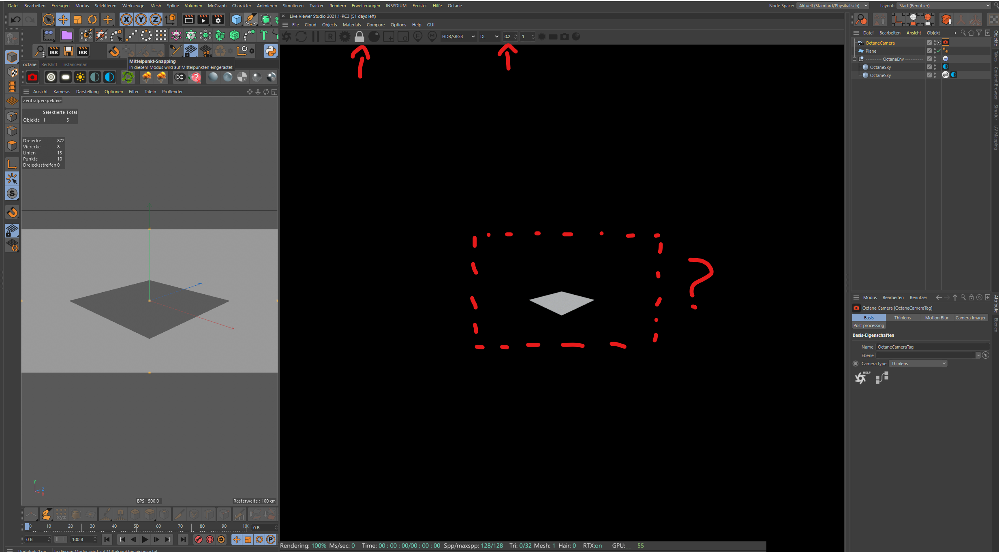
Task: Click the lock resolution icon in Live Viewer
Action: pos(359,36)
